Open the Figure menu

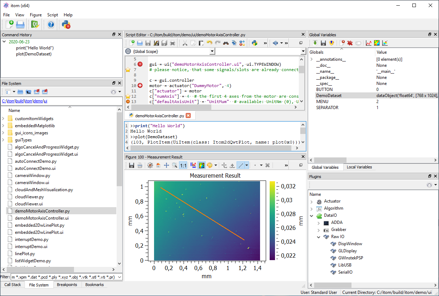[x=36, y=15]
